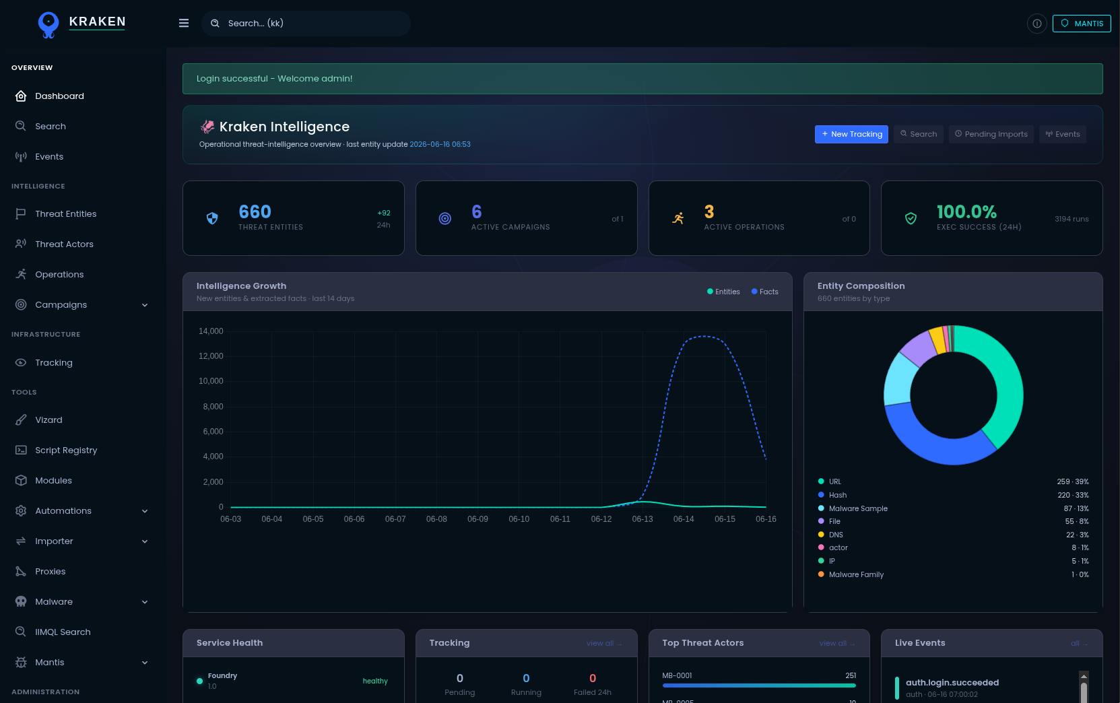Screen dimensions: 1120x703
Task: Click the Events broadcast icon in sidebar
Action: click(21, 157)
